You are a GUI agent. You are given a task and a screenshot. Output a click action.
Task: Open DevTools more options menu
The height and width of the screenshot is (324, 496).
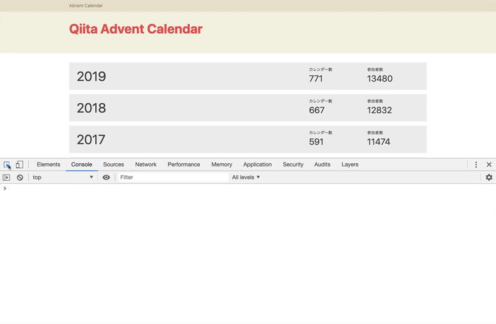pos(476,165)
